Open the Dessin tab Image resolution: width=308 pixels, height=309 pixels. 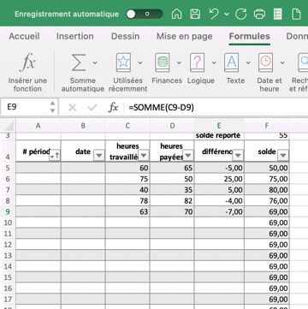125,36
